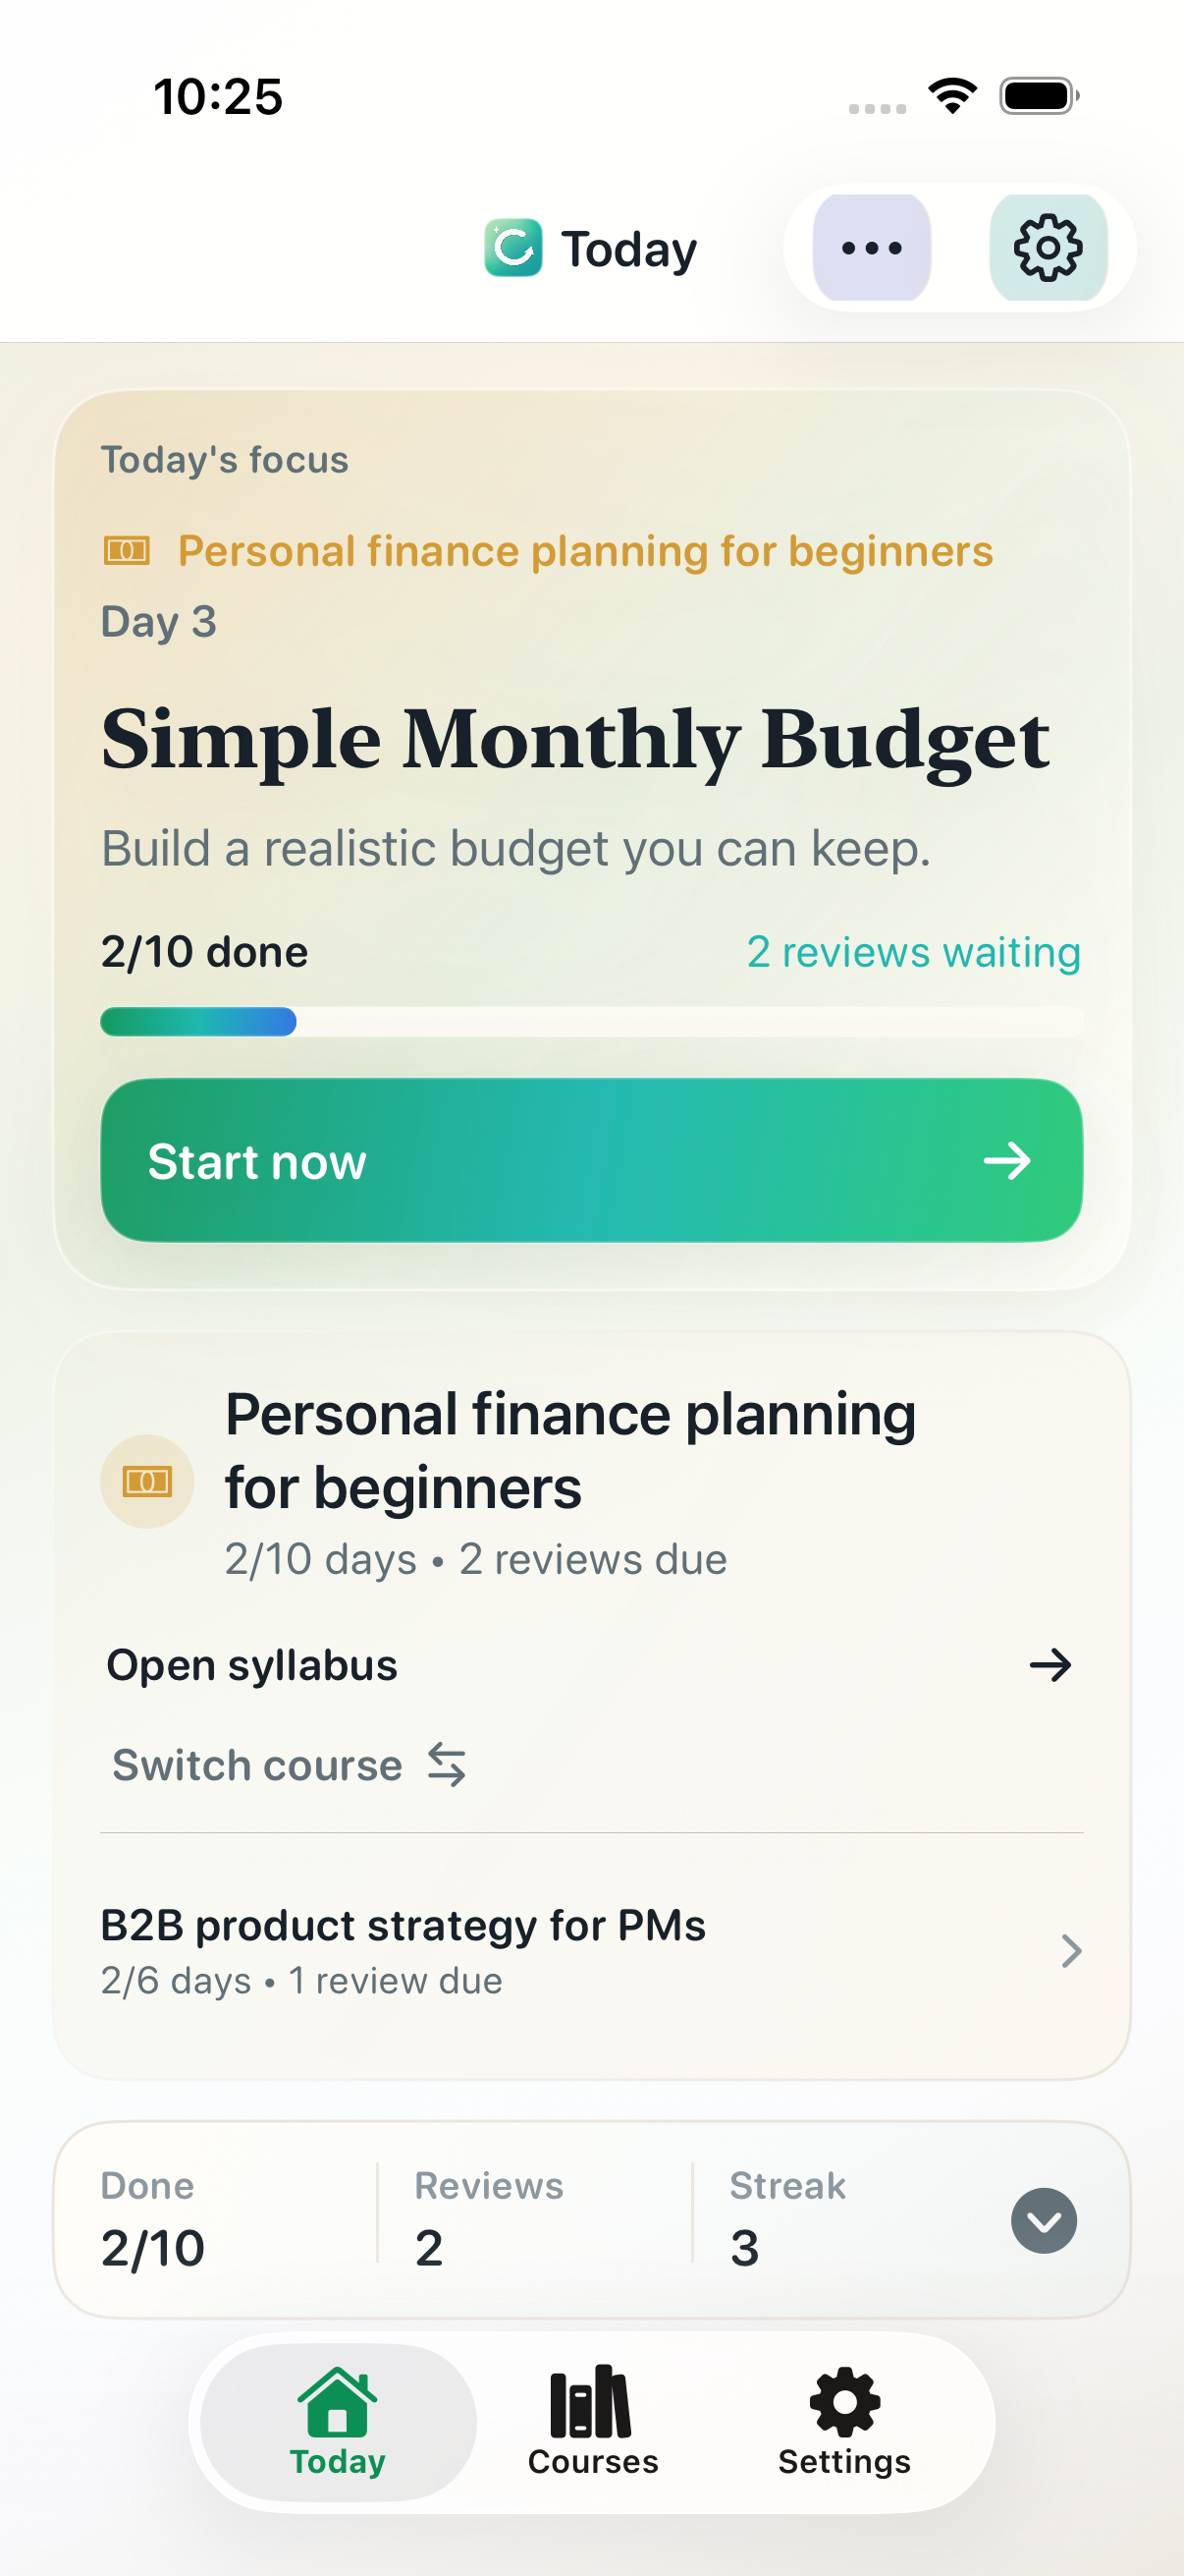
Task: Tap the app logo beside Today title
Action: click(x=513, y=248)
